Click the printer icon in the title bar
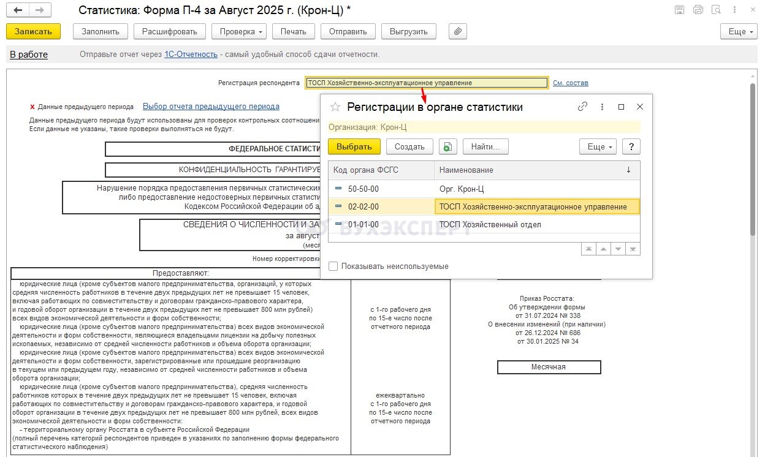The height and width of the screenshot is (457, 765). [698, 10]
